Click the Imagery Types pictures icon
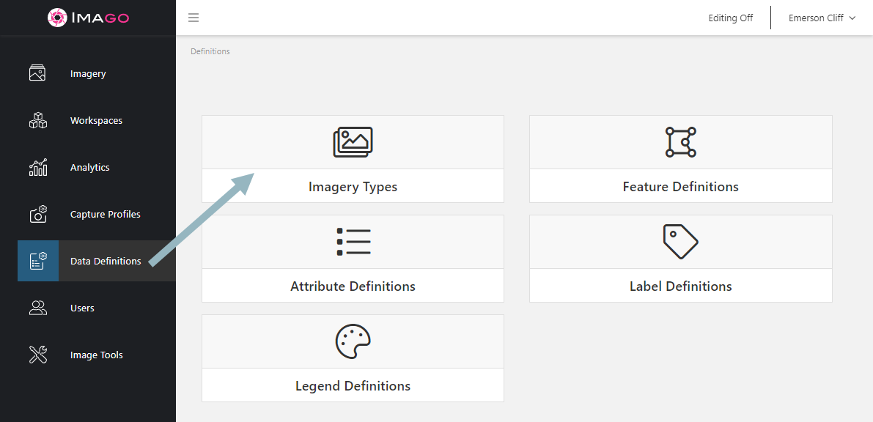The width and height of the screenshot is (873, 422). [353, 142]
